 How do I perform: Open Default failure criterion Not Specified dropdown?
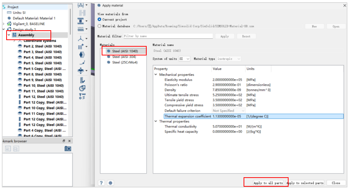coord(228,110)
